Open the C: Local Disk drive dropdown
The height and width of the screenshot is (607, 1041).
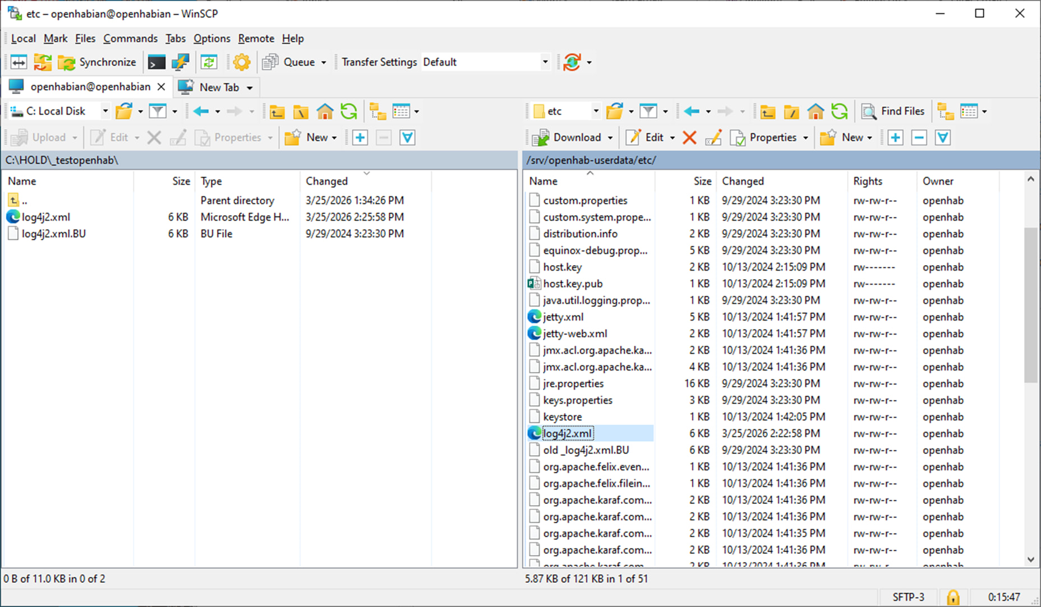pyautogui.click(x=105, y=111)
